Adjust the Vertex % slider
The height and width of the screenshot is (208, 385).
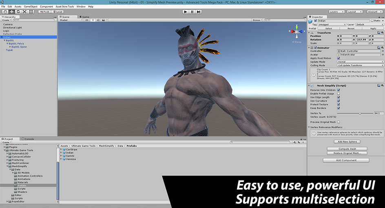click(355, 114)
